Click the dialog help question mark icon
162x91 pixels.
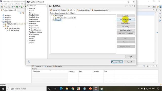point(29,62)
